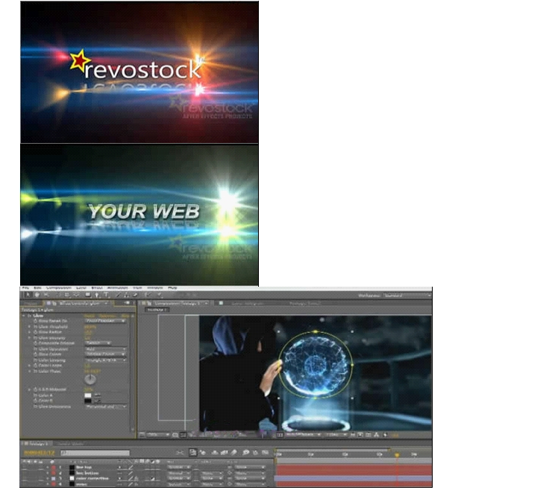
Task: Click the Color A eyedropper
Action: coord(98,395)
